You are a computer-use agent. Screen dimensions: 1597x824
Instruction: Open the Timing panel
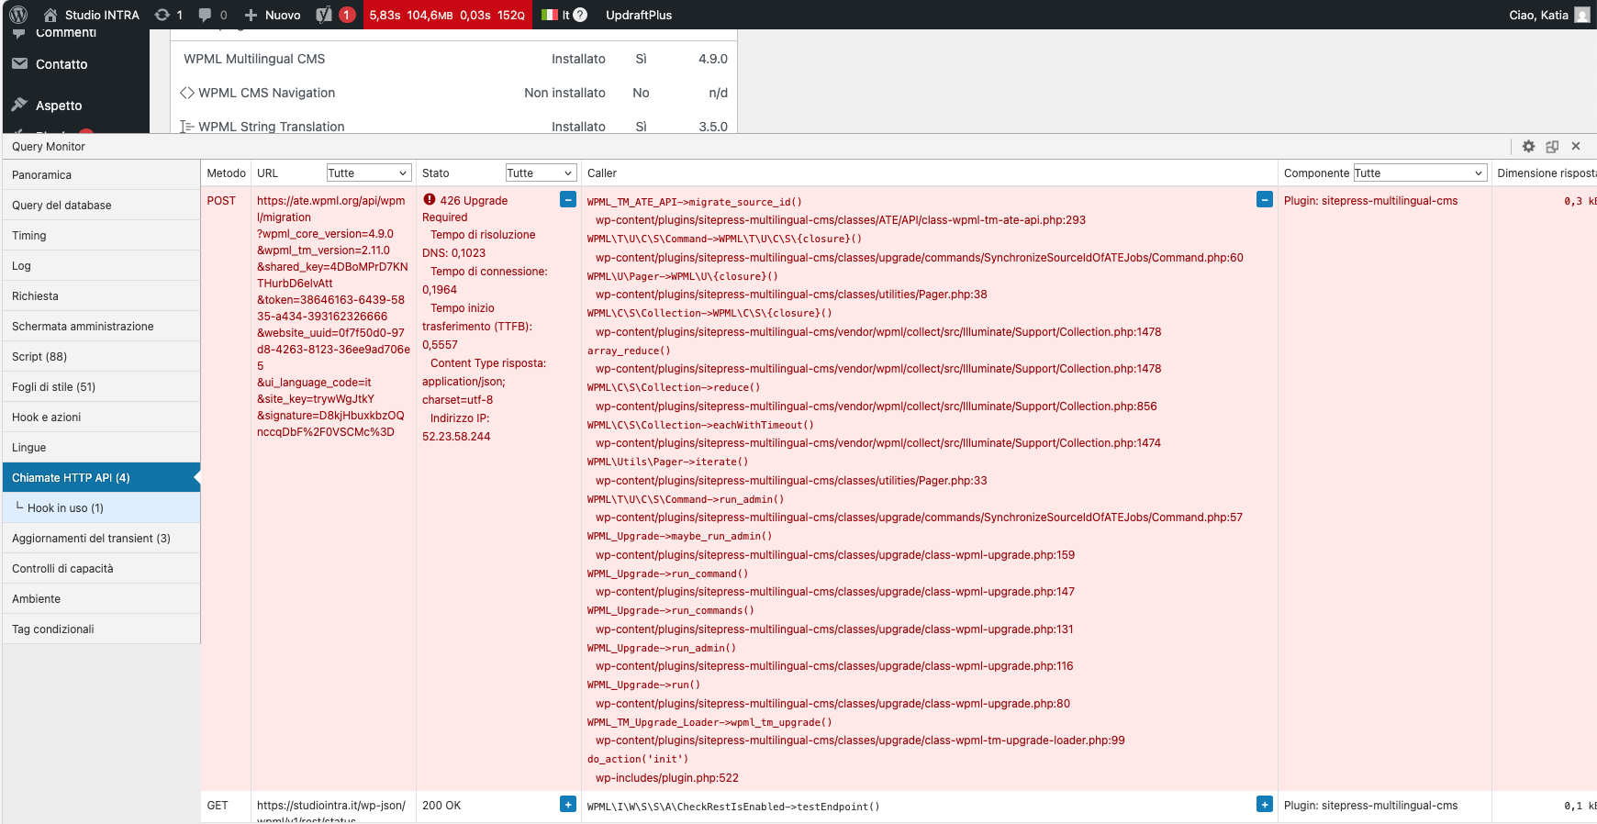click(101, 235)
